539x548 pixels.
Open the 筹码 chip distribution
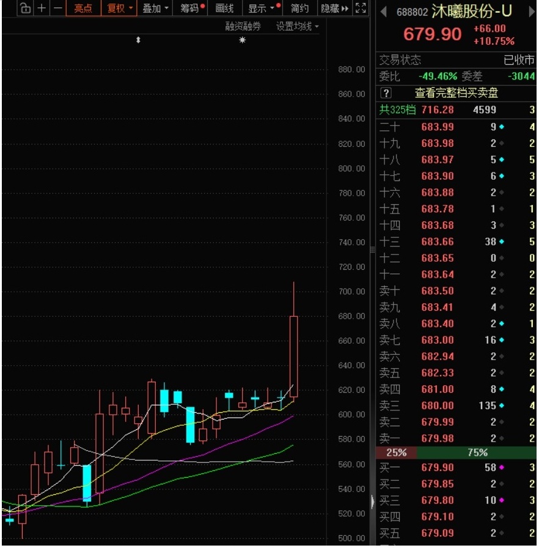(191, 8)
